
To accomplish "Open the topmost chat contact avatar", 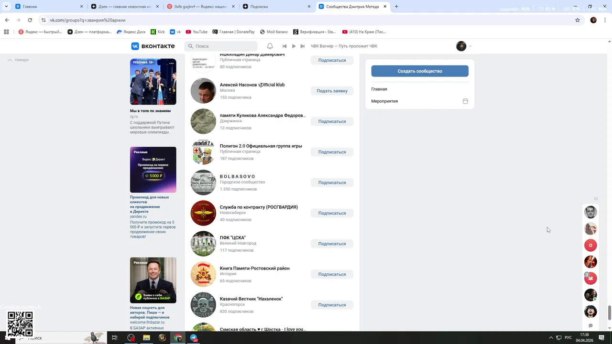I will tap(590, 212).
